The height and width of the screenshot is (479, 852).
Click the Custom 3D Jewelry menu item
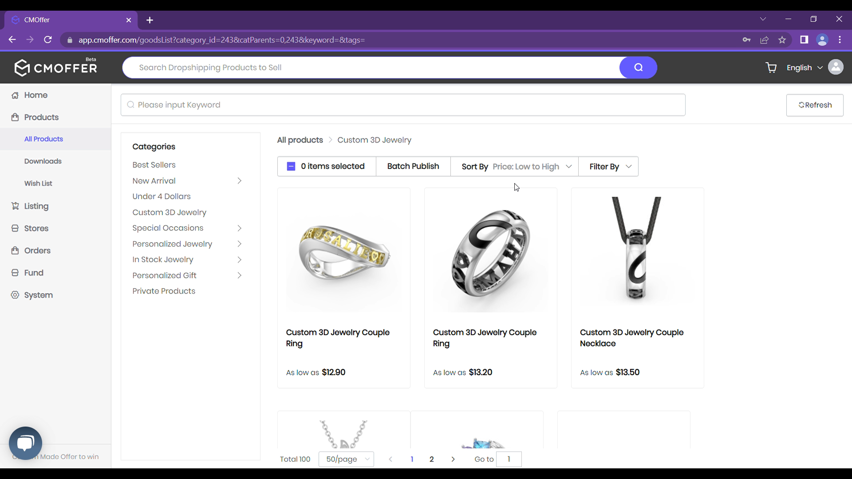point(170,212)
